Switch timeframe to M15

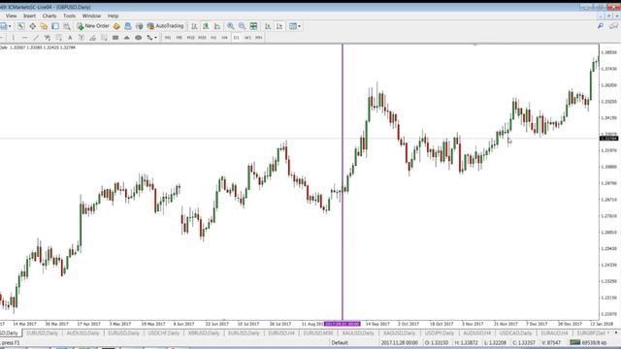(190, 38)
